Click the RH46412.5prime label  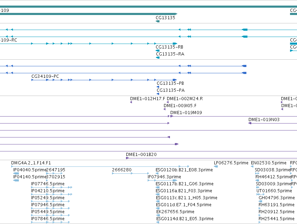click(x=273, y=177)
